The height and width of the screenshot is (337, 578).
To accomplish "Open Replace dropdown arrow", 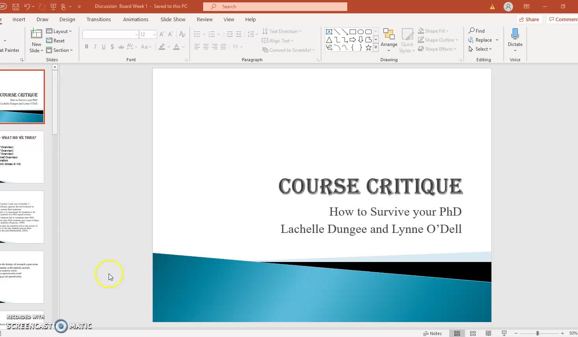I will (497, 40).
